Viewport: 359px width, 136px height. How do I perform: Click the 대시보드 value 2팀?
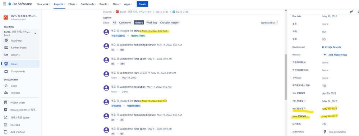click(x=324, y=124)
